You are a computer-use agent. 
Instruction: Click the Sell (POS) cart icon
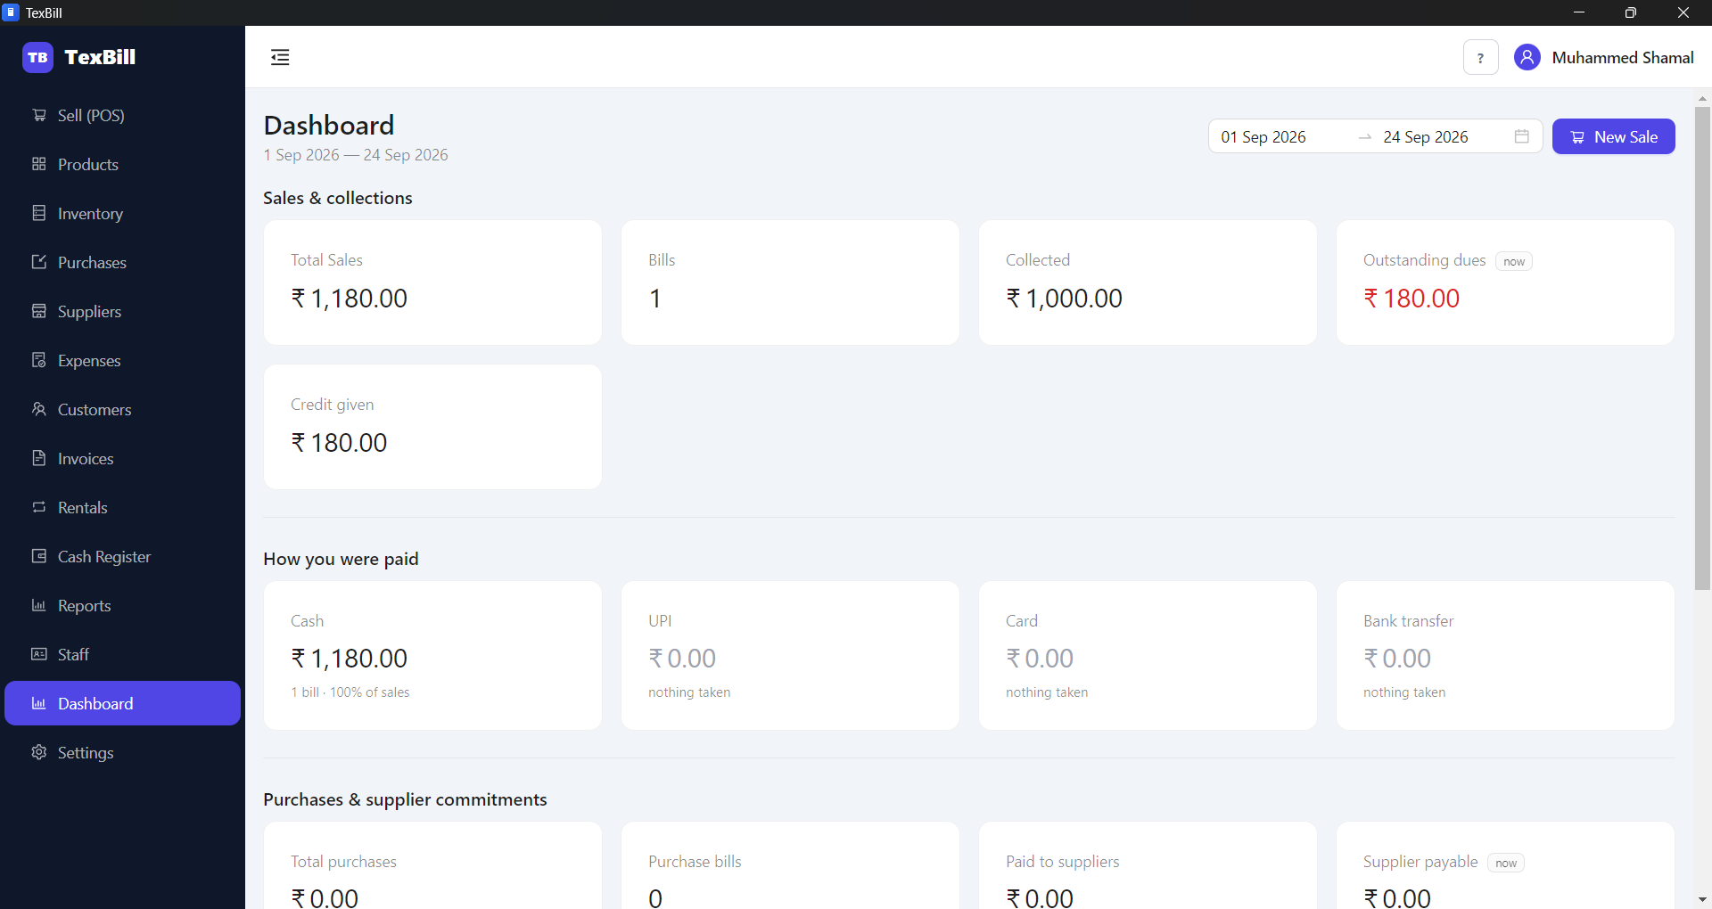click(39, 115)
